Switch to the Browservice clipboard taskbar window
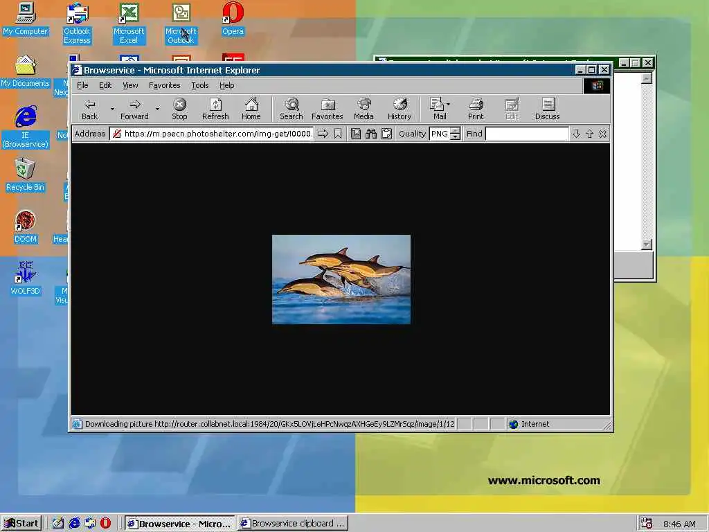709x532 pixels. [293, 524]
